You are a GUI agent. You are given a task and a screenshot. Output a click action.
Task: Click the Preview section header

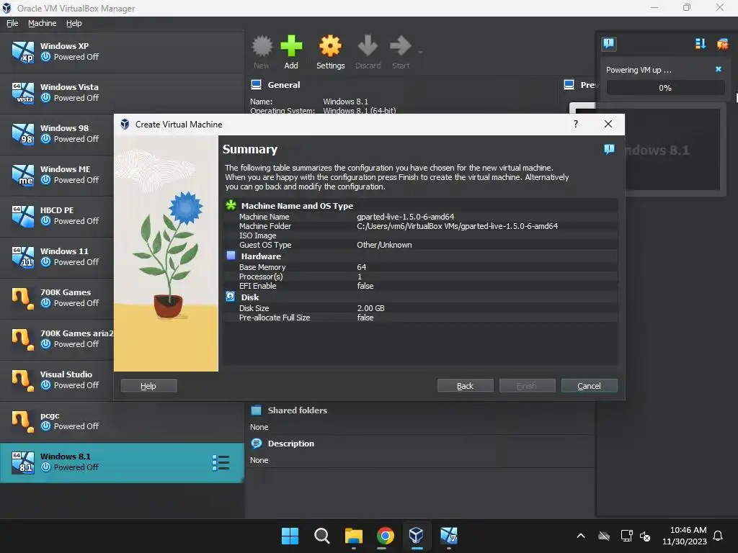click(588, 85)
